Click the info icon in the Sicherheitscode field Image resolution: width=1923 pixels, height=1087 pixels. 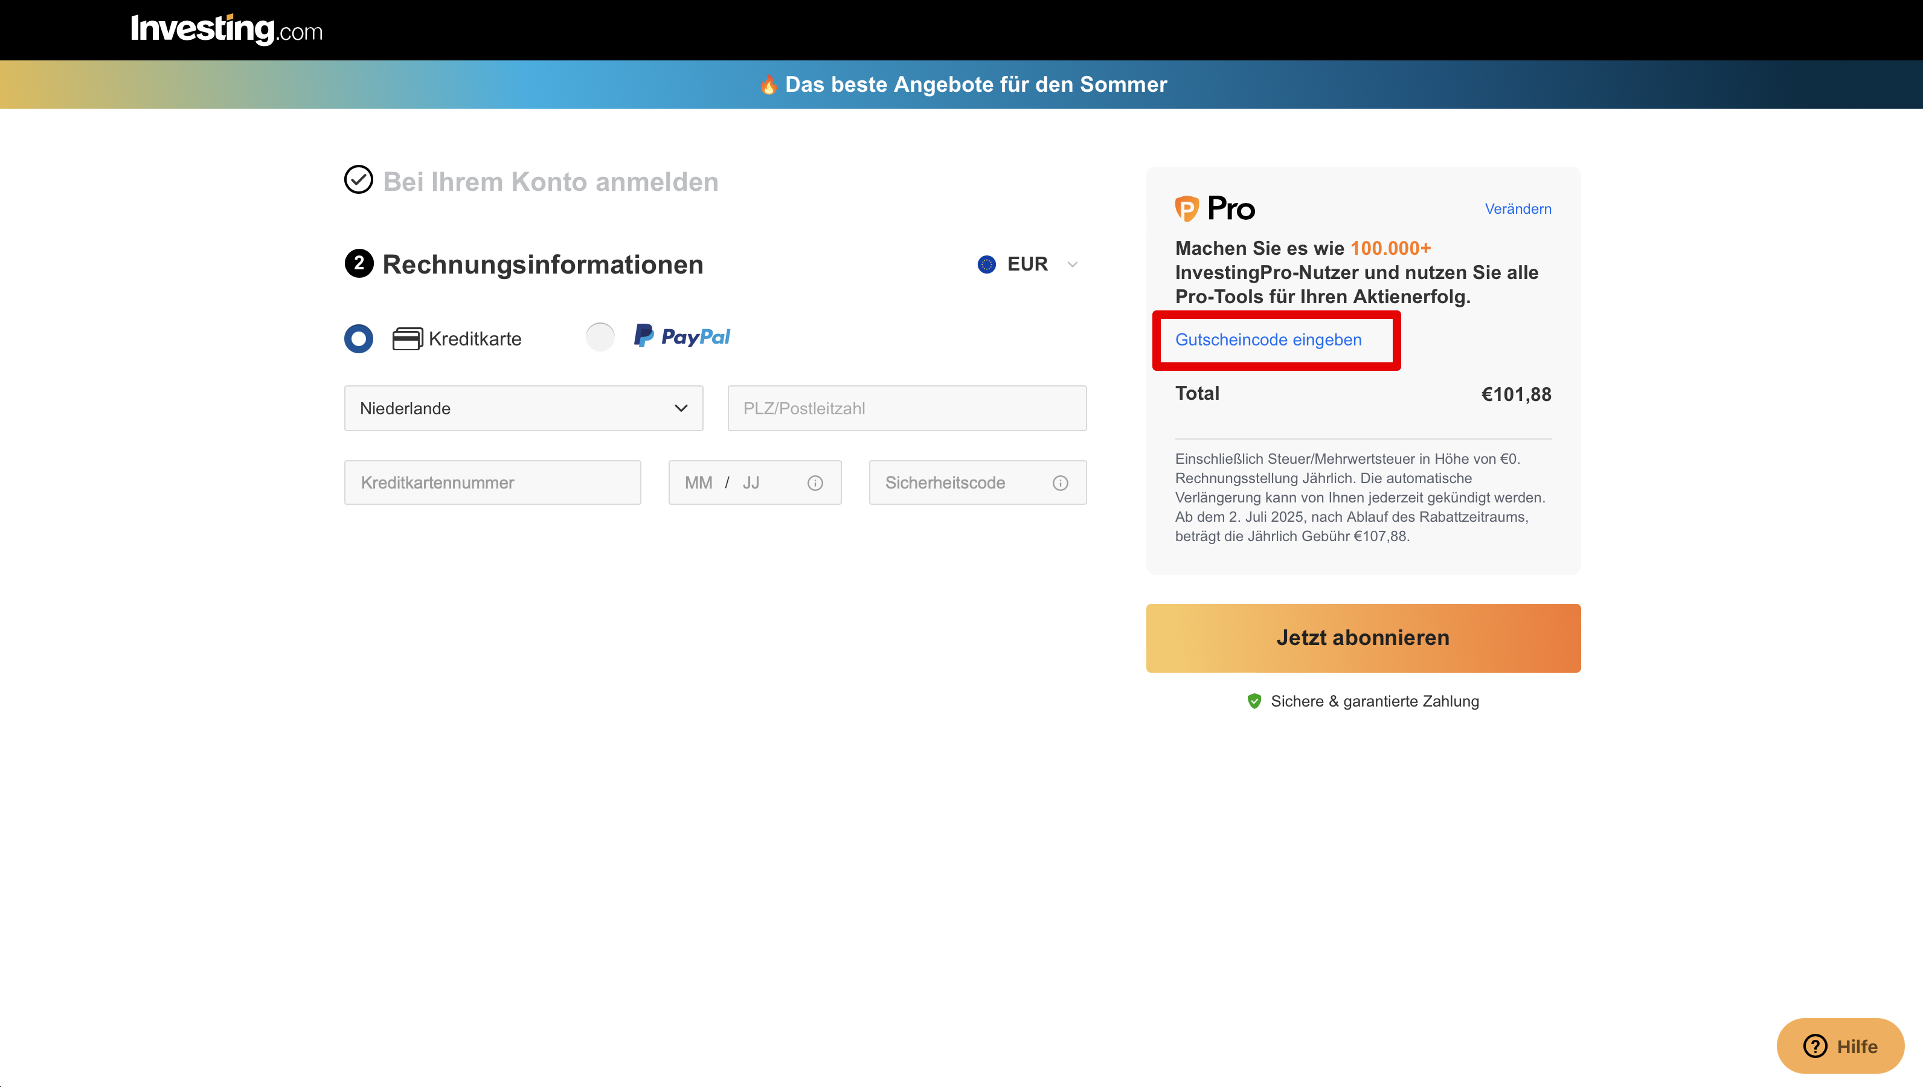(x=1060, y=483)
